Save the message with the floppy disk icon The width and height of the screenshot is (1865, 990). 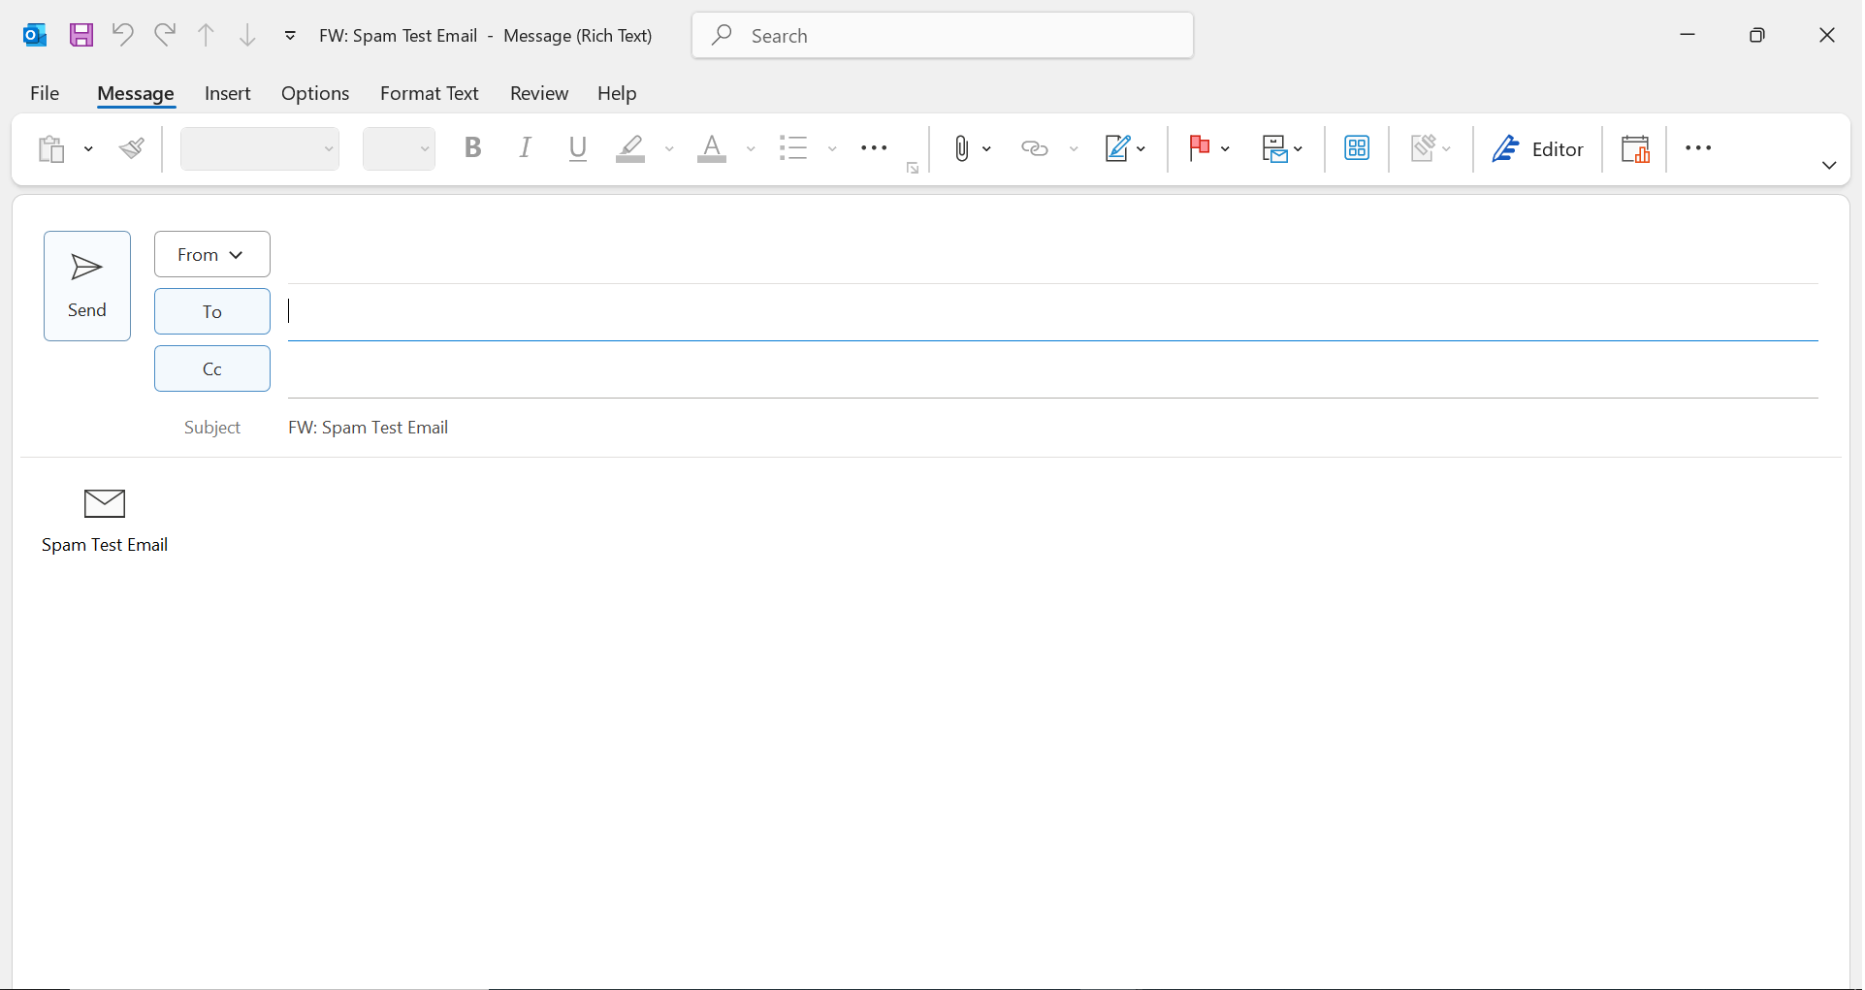81,36
